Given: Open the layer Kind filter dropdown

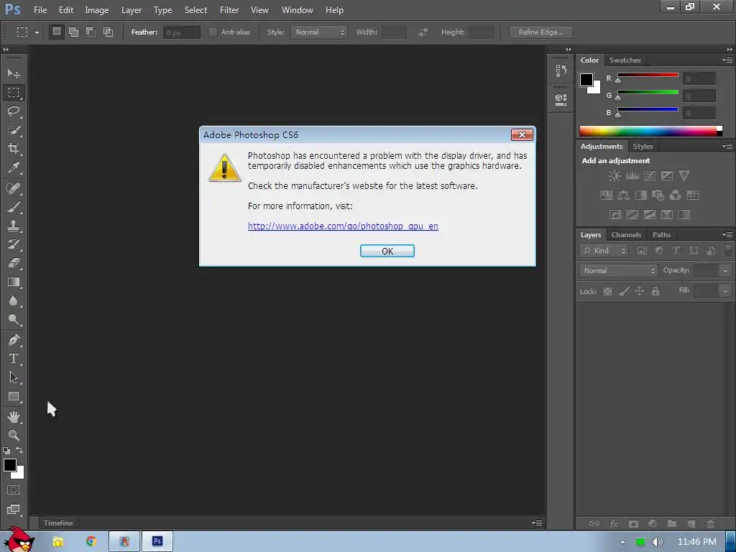Looking at the screenshot, I should click(x=604, y=251).
